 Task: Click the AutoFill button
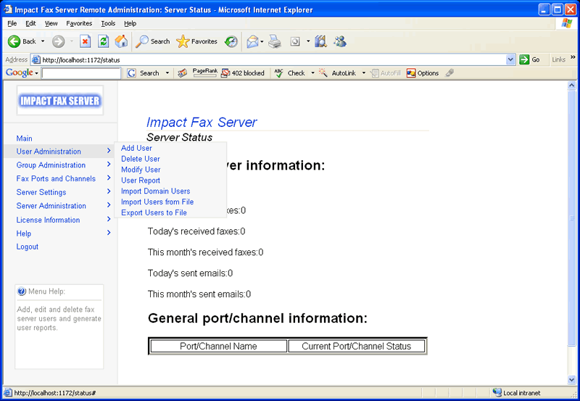click(x=386, y=73)
